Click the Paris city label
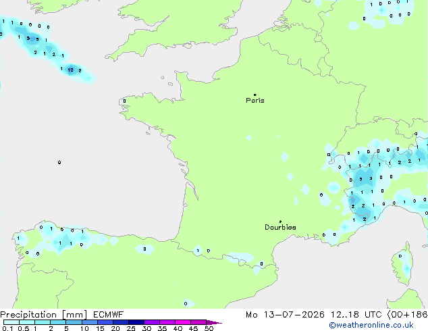Screen dimensions: 428x331 pos(255,100)
